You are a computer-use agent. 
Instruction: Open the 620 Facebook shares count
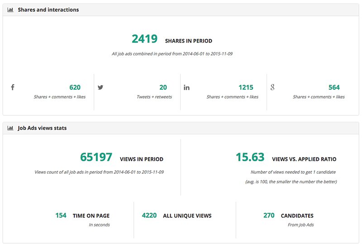[x=75, y=87]
